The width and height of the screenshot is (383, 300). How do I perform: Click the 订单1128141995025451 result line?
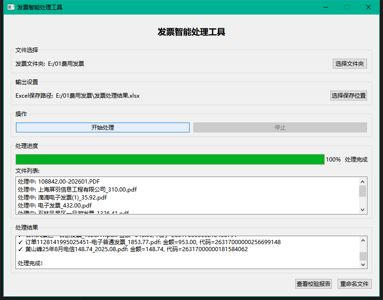(149, 242)
